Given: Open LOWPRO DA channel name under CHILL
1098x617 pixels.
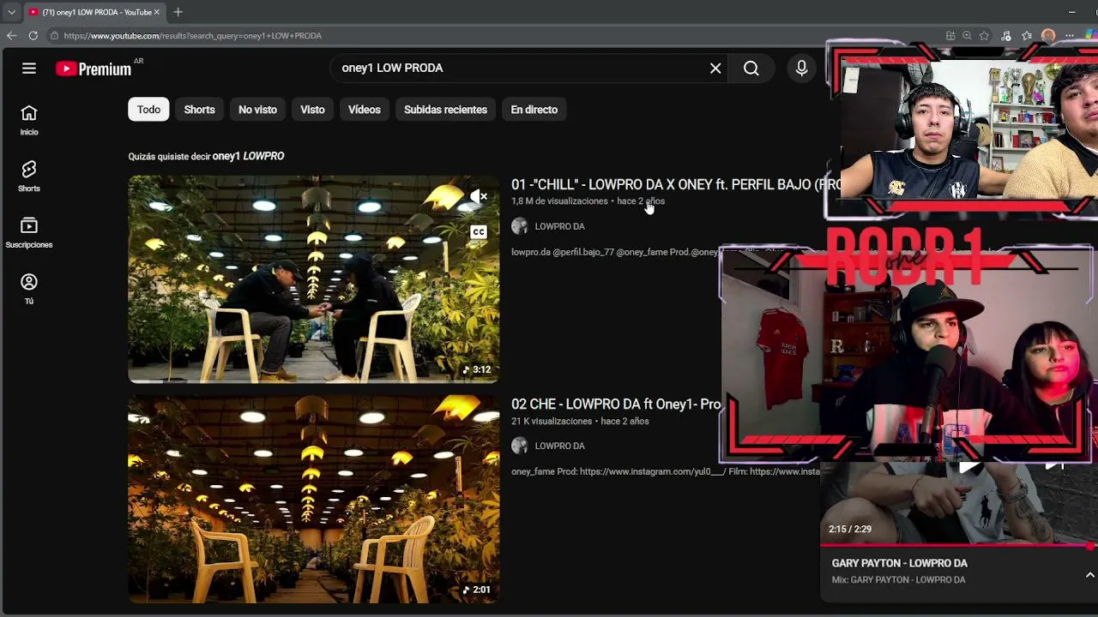Looking at the screenshot, I should tap(559, 226).
